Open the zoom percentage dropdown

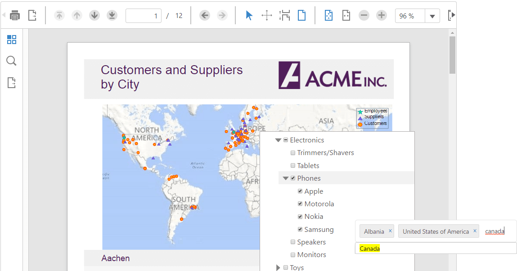click(x=432, y=15)
